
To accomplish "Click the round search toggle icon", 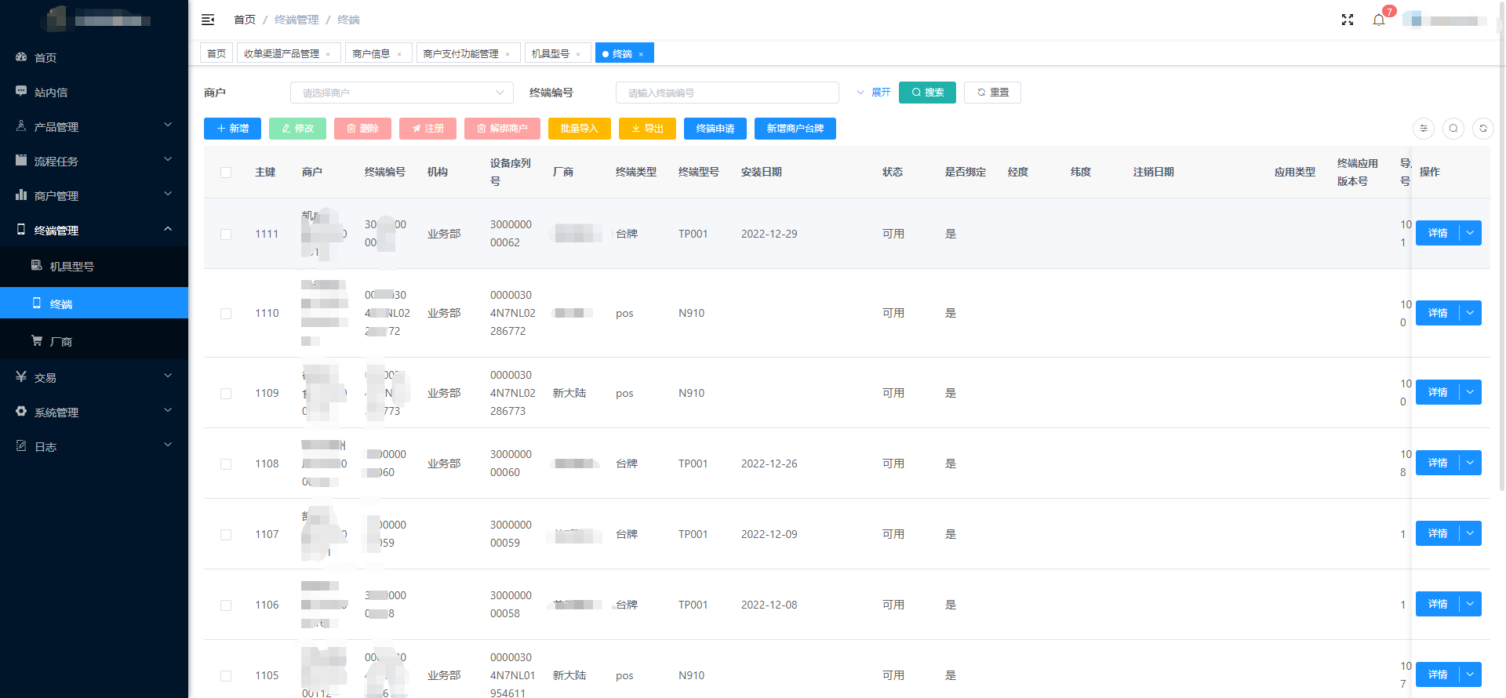I will coord(1453,129).
